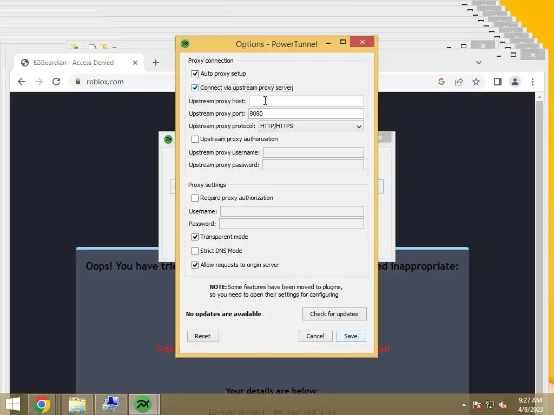Minimize the Options - PowerTunnel window
The image size is (554, 415).
coord(328,42)
